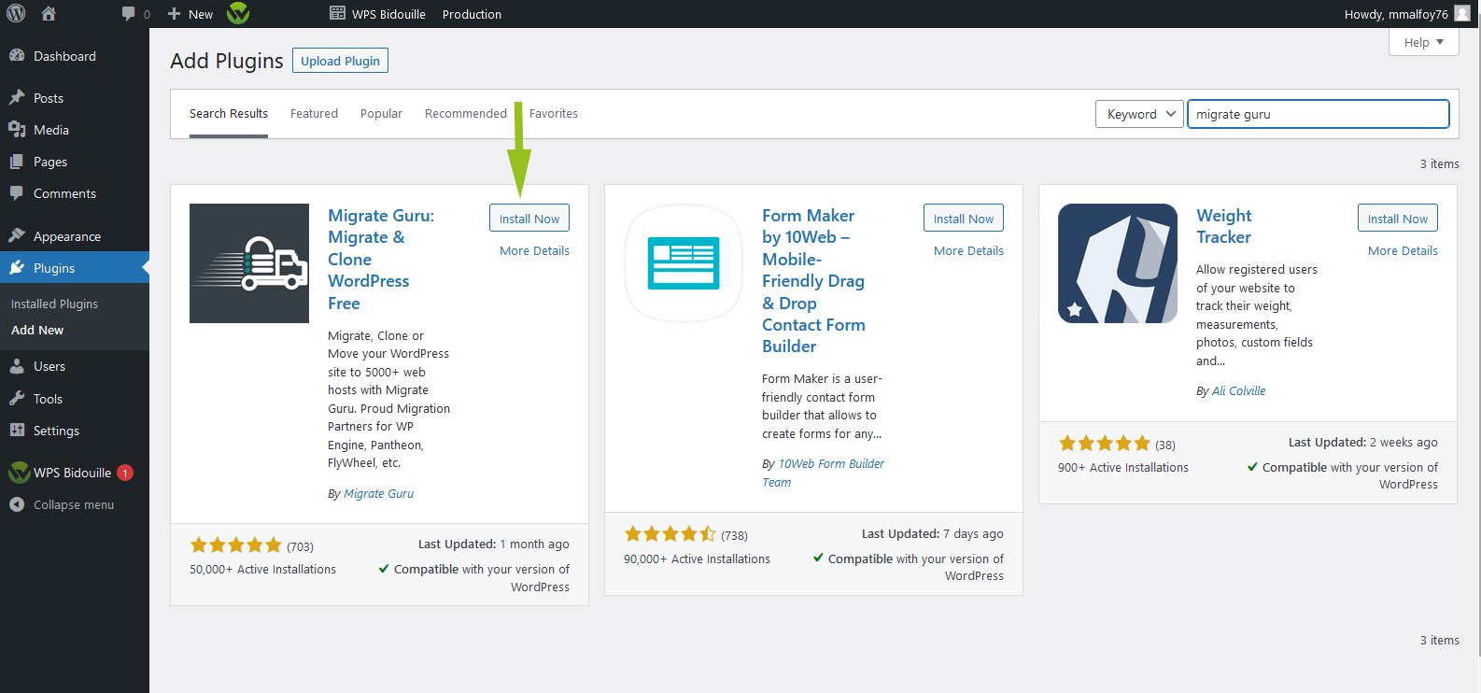1481x693 pixels.
Task: Open Installed Plugins in the sidebar
Action: pyautogui.click(x=54, y=304)
